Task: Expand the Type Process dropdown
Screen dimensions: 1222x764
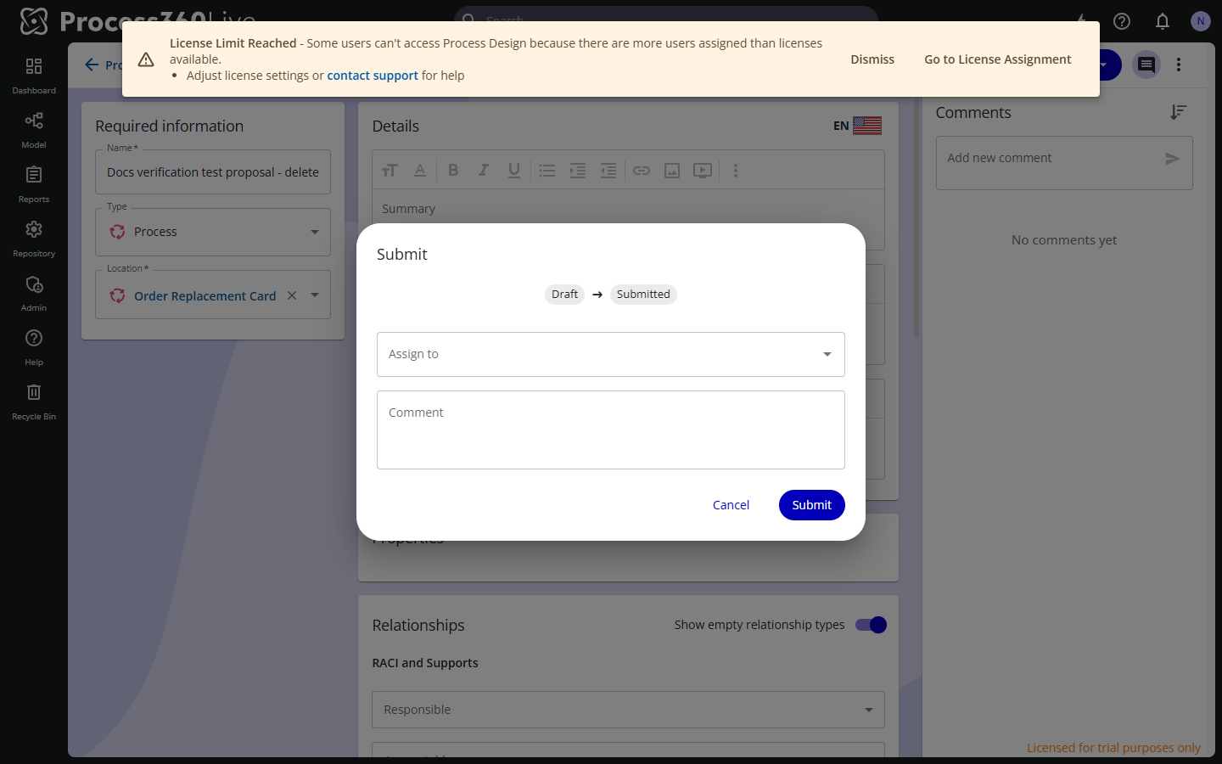Action: (315, 232)
